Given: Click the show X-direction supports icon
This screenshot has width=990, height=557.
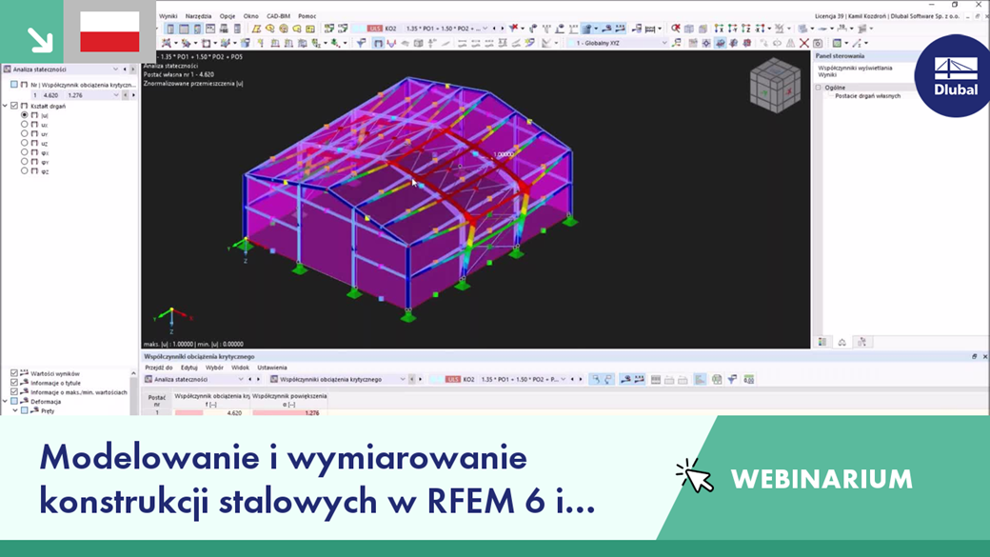Looking at the screenshot, I should click(719, 29).
